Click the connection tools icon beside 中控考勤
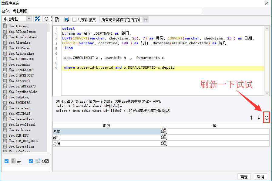272x181 pixels. (x=37, y=19)
